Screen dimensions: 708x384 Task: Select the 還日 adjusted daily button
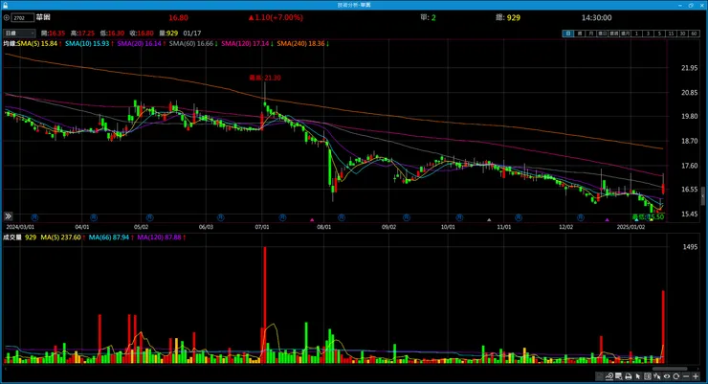coord(602,34)
